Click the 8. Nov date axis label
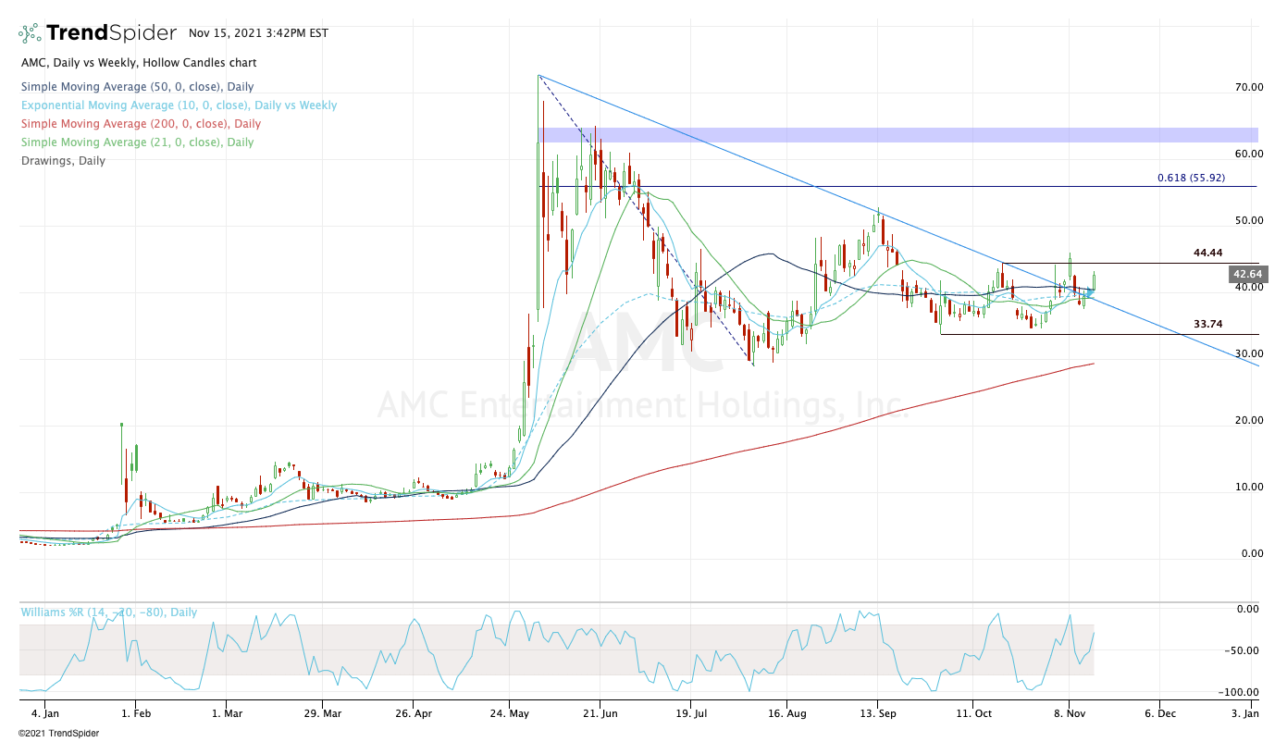The width and height of the screenshot is (1287, 742). 1068,714
